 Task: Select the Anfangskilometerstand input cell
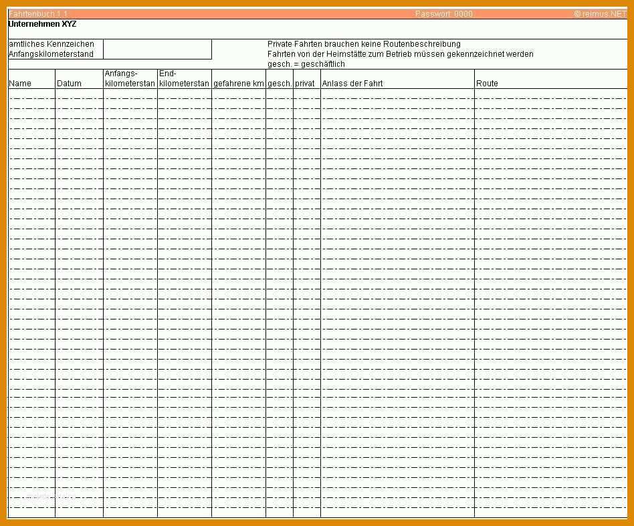pos(157,54)
